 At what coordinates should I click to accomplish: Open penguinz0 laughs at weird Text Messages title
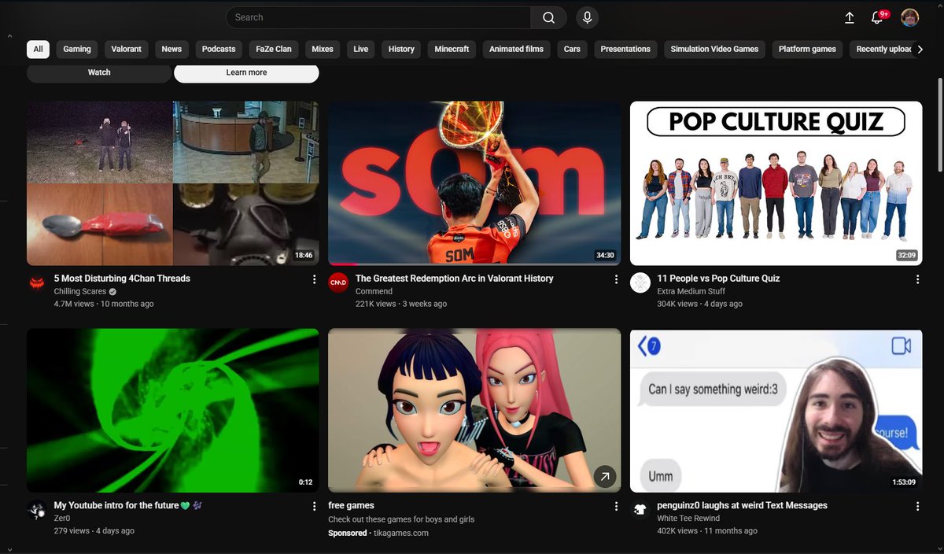742,505
